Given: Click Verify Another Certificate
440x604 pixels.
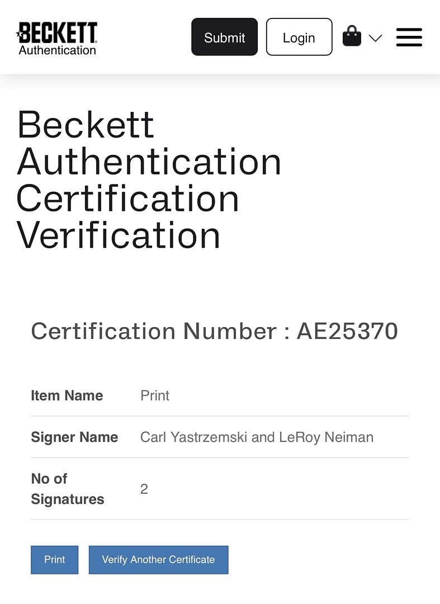Looking at the screenshot, I should point(158,559).
